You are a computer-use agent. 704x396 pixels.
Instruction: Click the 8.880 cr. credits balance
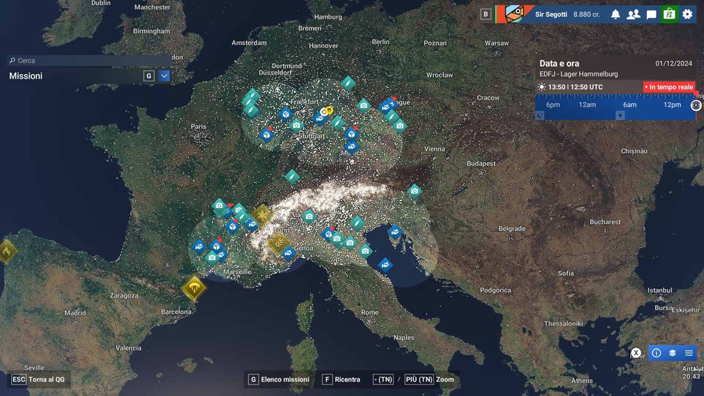[586, 14]
